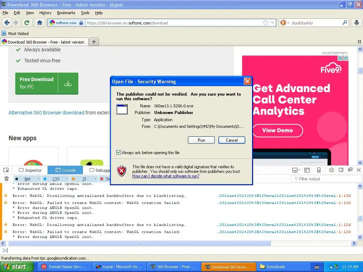Open the Help menu

point(99,13)
